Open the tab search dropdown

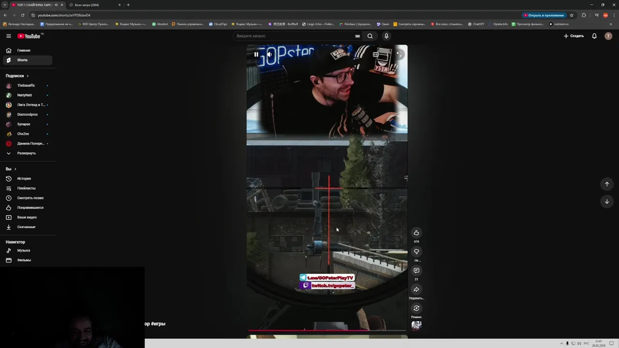click(4, 5)
